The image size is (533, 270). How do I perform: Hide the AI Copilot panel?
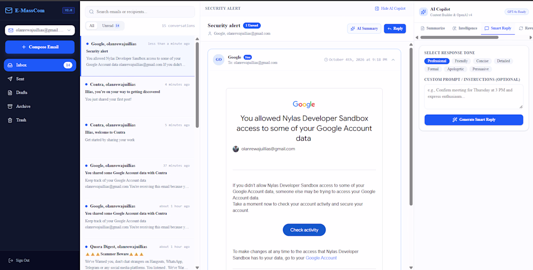(390, 9)
